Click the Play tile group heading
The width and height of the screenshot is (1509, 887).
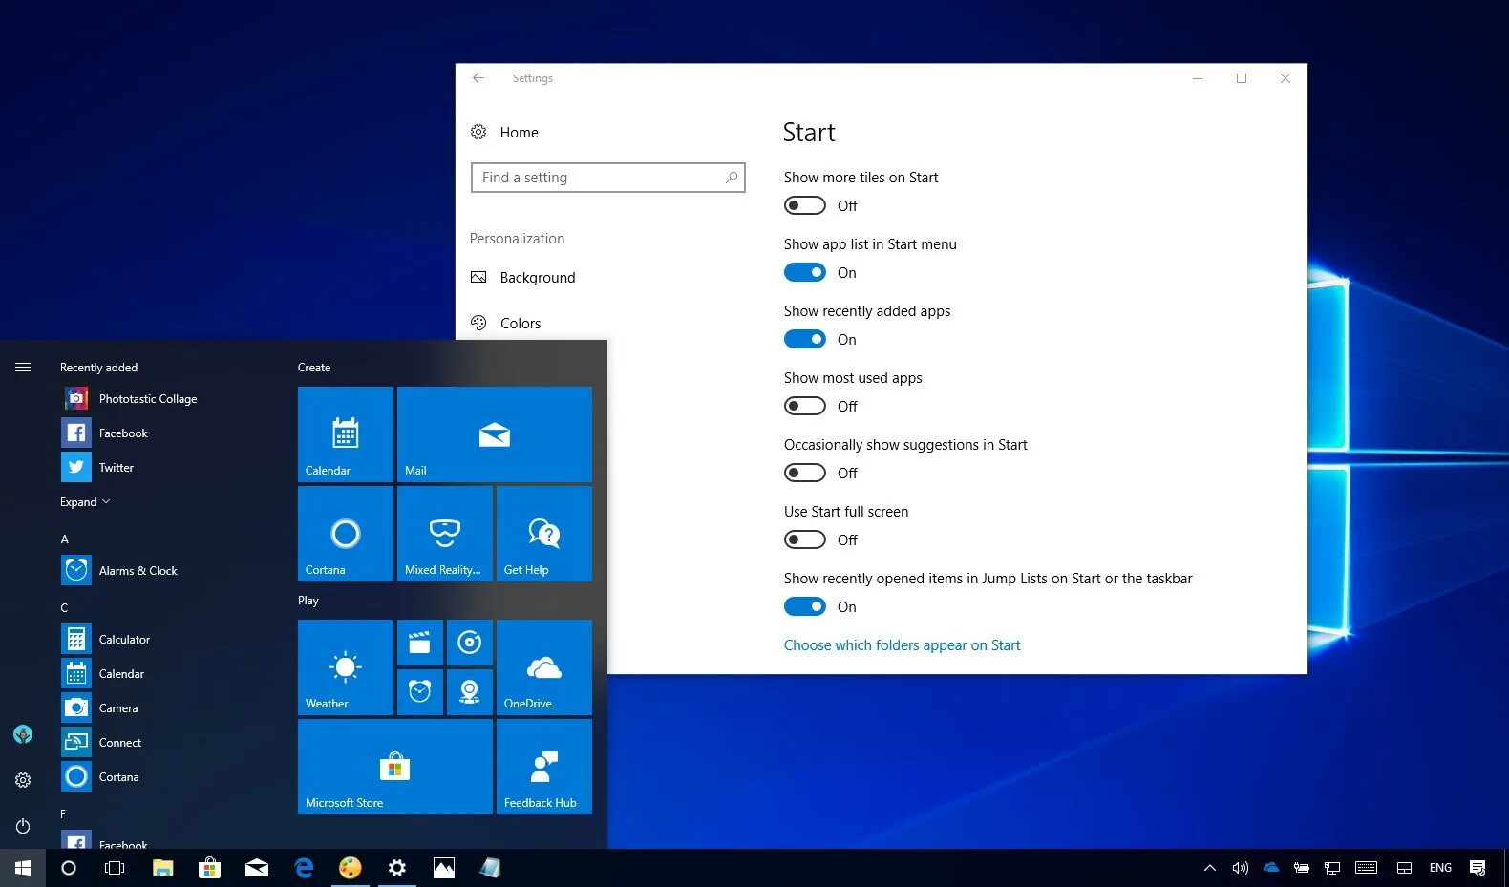308,601
